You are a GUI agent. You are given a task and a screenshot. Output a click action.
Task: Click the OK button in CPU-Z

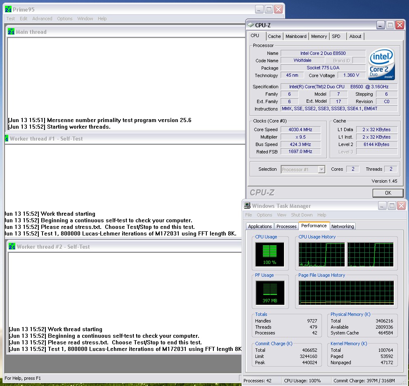(388, 193)
